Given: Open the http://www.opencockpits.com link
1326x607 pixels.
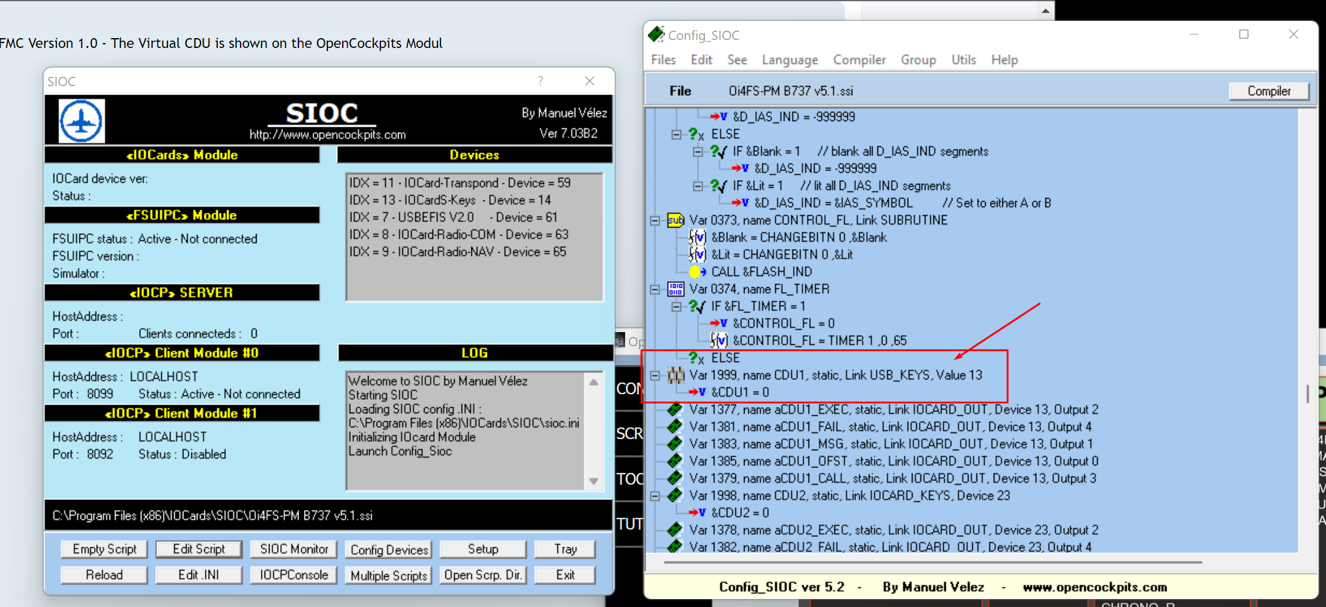Looking at the screenshot, I should [327, 135].
